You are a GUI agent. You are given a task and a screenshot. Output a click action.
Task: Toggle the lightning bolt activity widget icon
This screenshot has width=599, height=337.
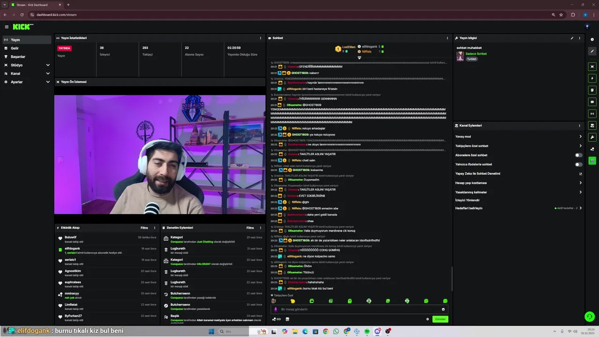coord(592,78)
